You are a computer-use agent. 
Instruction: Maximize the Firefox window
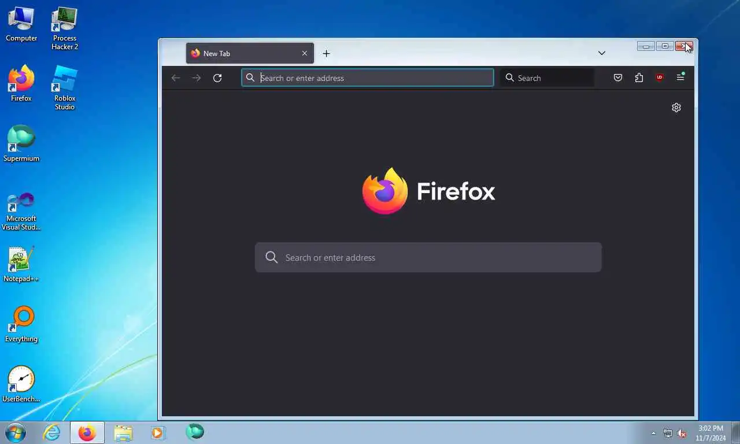tap(665, 46)
